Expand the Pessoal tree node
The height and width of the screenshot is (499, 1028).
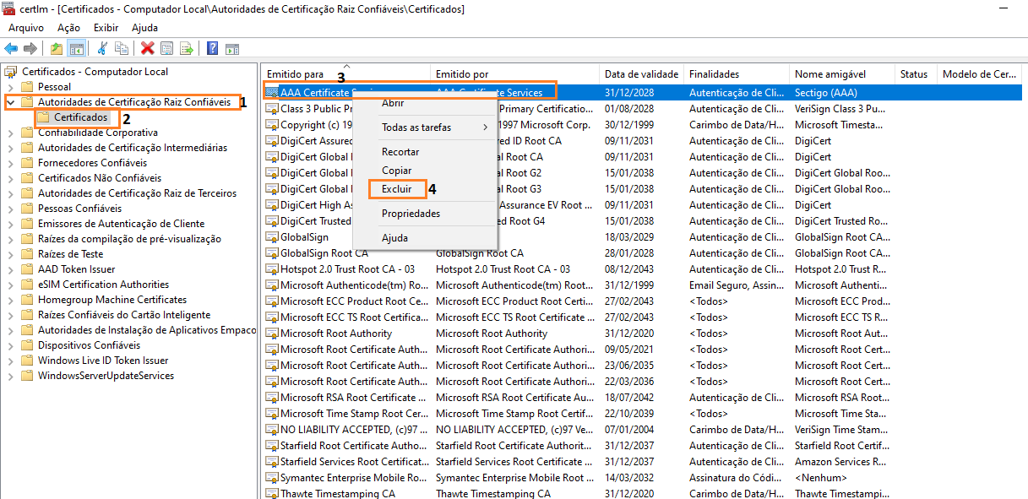[10, 87]
